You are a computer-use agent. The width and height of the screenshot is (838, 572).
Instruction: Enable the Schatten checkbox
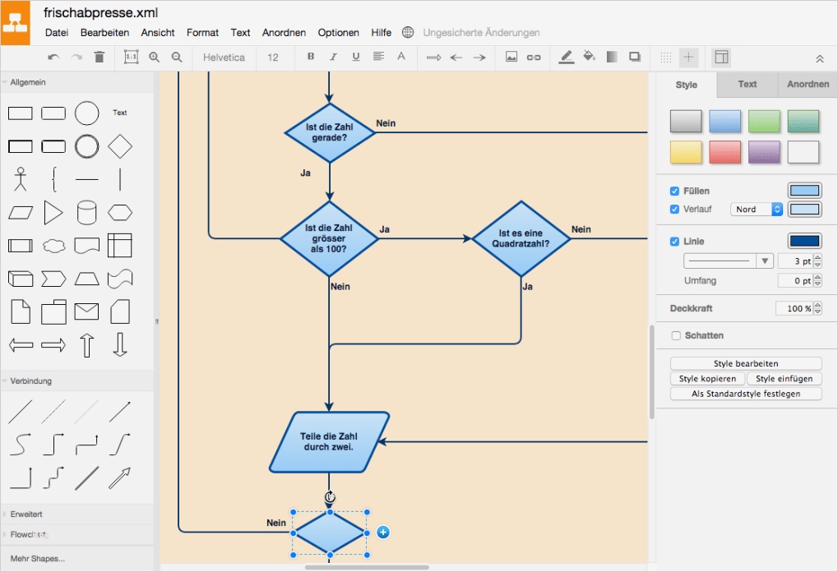[x=676, y=335]
